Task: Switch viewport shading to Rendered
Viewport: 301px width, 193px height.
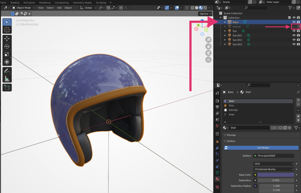Action: (x=205, y=8)
